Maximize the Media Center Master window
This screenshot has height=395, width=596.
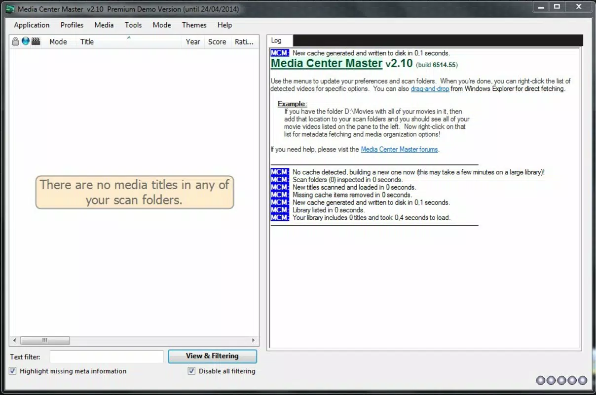[x=557, y=6]
